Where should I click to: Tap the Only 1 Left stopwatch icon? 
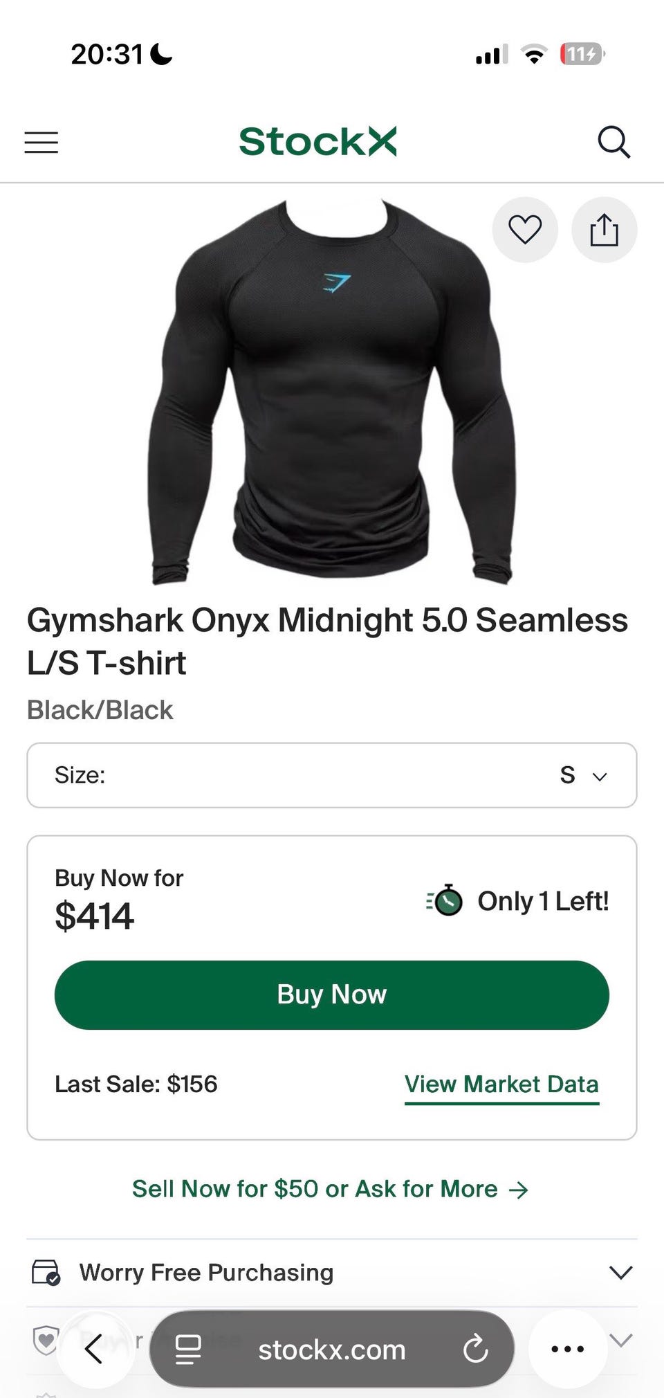coord(446,900)
